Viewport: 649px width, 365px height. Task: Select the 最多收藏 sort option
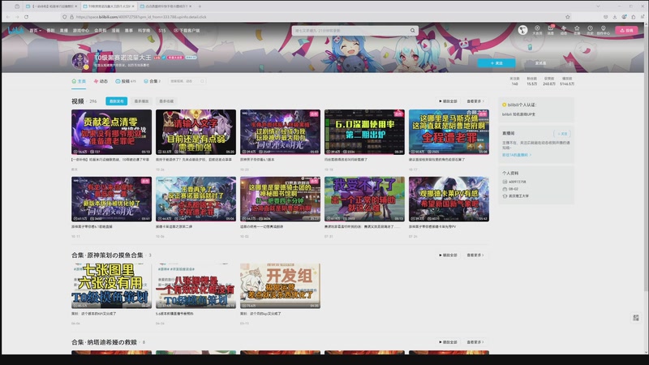(166, 101)
